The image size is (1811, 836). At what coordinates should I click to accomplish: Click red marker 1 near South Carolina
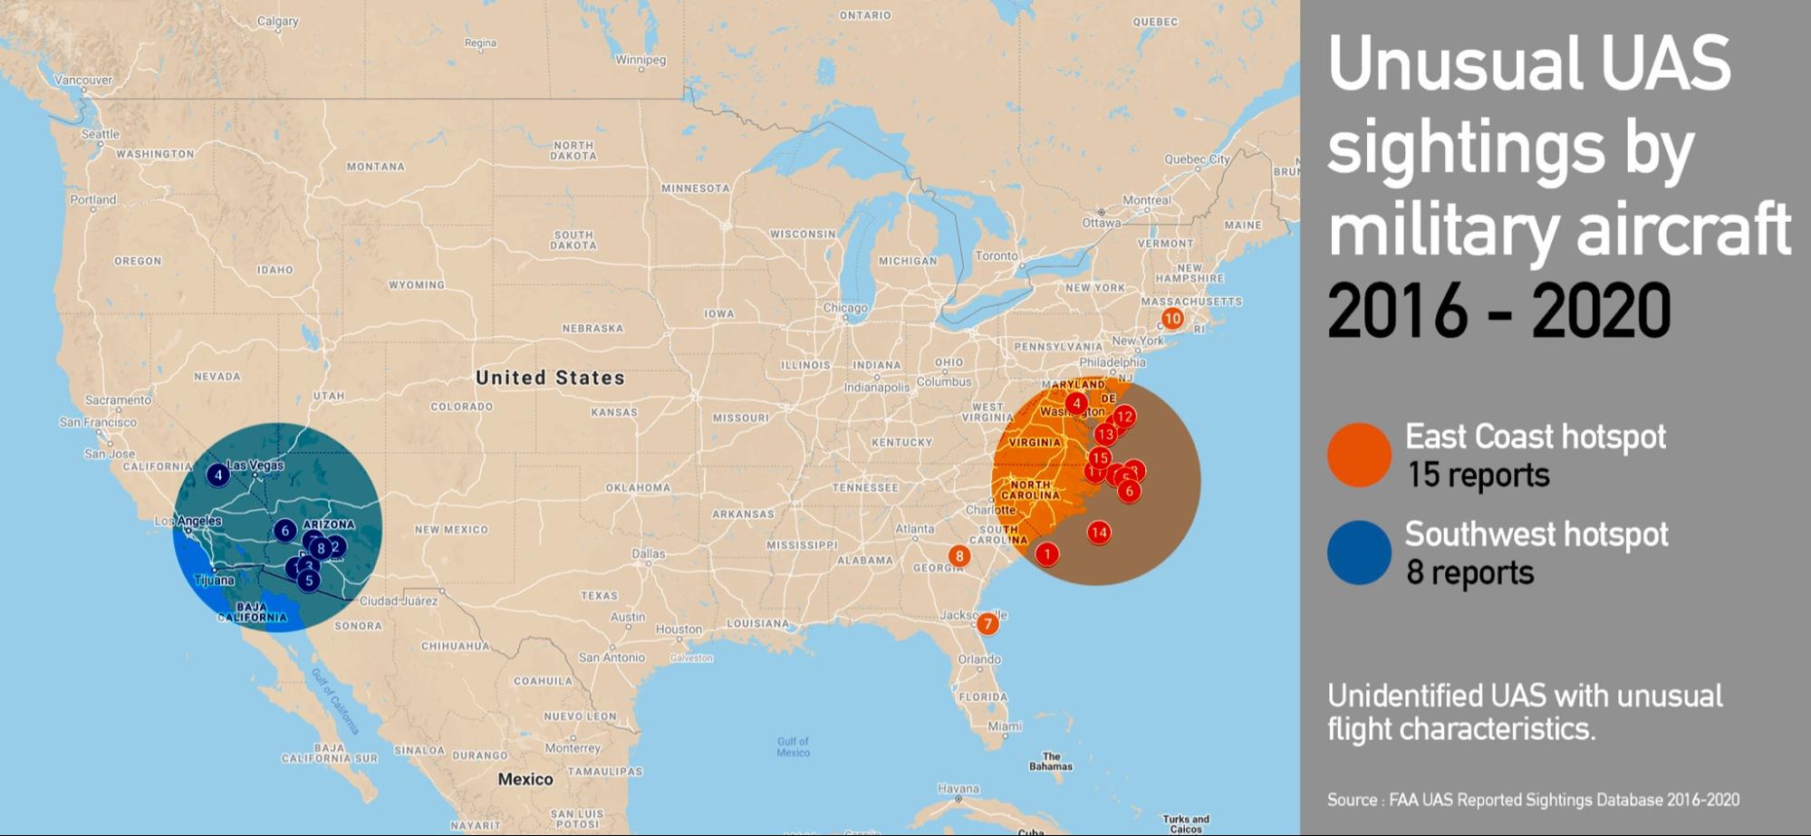[1047, 553]
